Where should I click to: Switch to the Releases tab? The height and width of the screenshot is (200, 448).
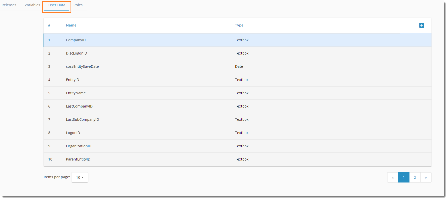(x=9, y=5)
